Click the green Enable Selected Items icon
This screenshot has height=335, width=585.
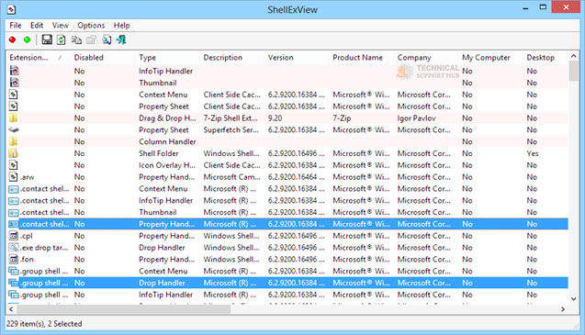[x=27, y=39]
